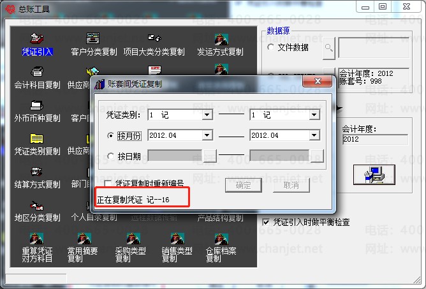This screenshot has width=426, height=289.
Task: Select the 按日期 radio button
Action: click(x=111, y=156)
